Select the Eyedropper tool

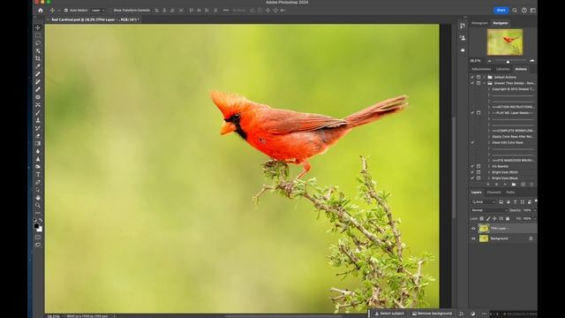point(38,66)
